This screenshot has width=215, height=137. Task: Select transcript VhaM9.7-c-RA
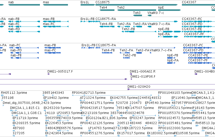coord(150,27)
